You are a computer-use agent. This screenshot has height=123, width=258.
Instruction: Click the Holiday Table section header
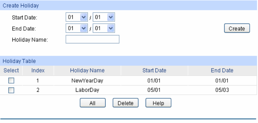[x=19, y=61]
